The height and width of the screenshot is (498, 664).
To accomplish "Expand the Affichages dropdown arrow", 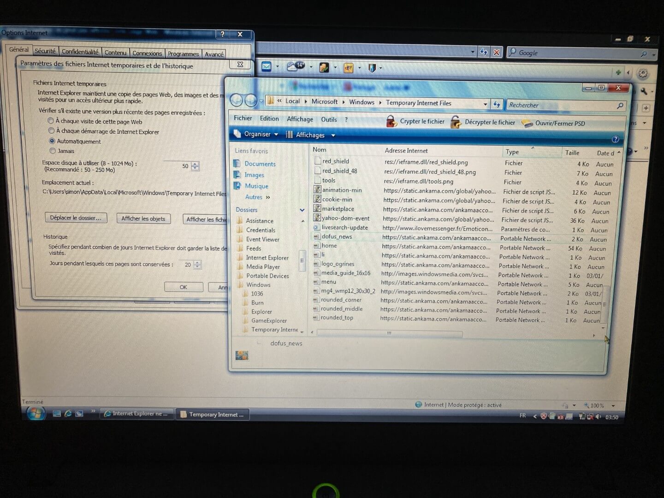I will tap(333, 136).
